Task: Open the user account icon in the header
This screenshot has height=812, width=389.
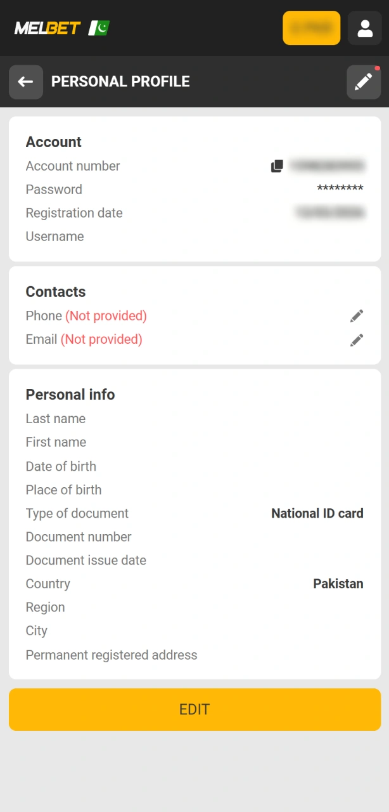Action: tap(364, 28)
